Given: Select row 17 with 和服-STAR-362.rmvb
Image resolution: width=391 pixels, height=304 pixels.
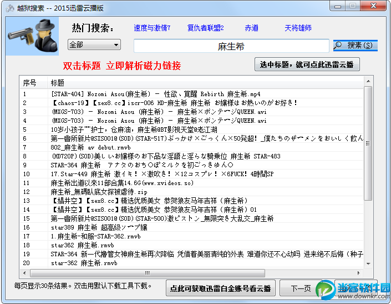Looking at the screenshot, I should [191, 236].
